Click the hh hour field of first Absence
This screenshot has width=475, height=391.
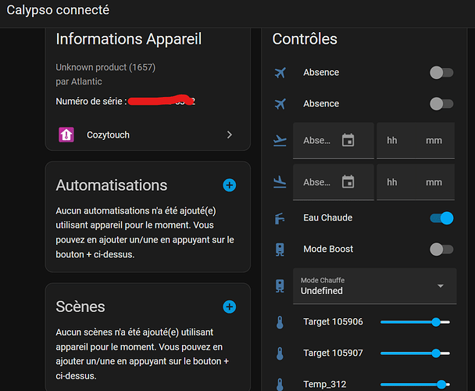tap(392, 141)
